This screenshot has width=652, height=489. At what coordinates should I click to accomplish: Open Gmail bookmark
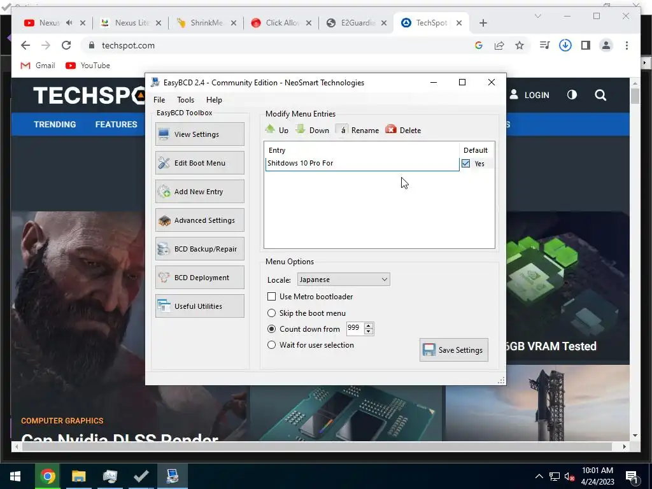pos(38,66)
